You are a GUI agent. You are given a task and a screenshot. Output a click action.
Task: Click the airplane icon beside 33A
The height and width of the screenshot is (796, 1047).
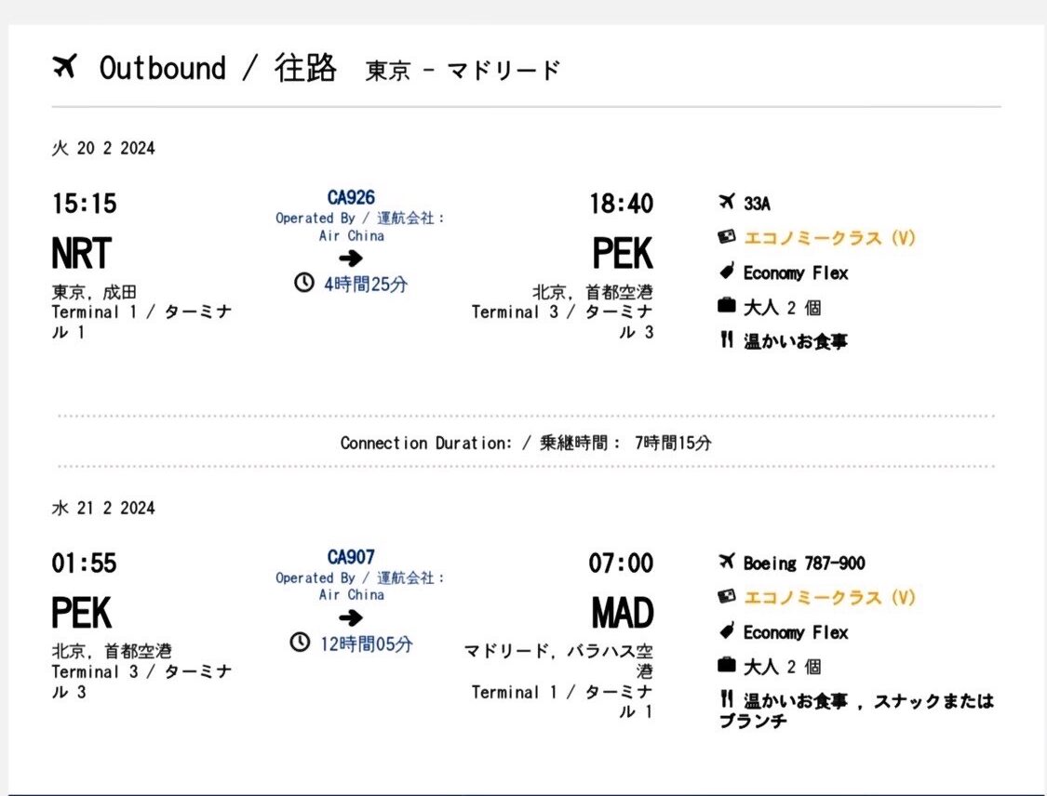727,202
